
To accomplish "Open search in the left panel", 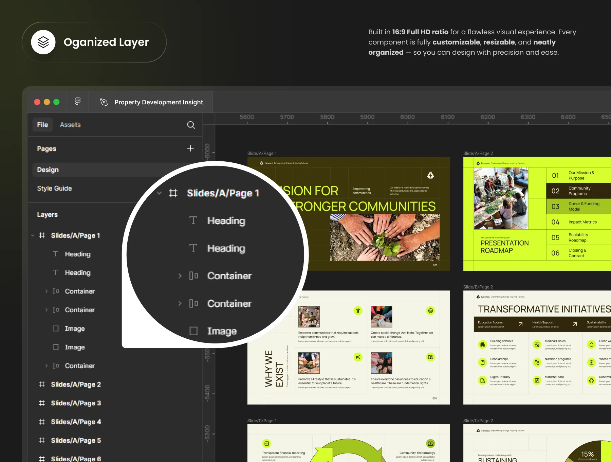I will point(191,125).
